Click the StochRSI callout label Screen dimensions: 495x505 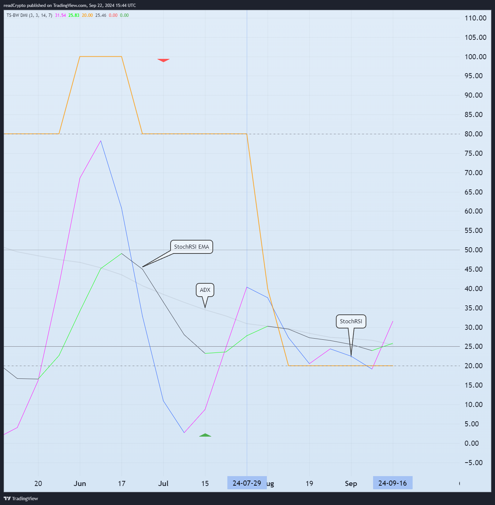coord(351,321)
